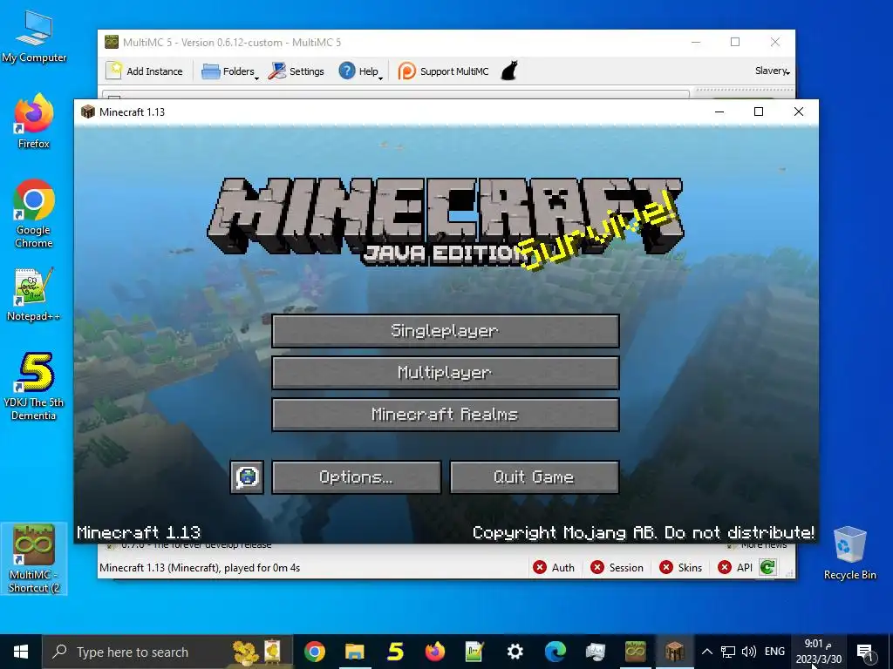Open MultiMC Settings

[297, 71]
